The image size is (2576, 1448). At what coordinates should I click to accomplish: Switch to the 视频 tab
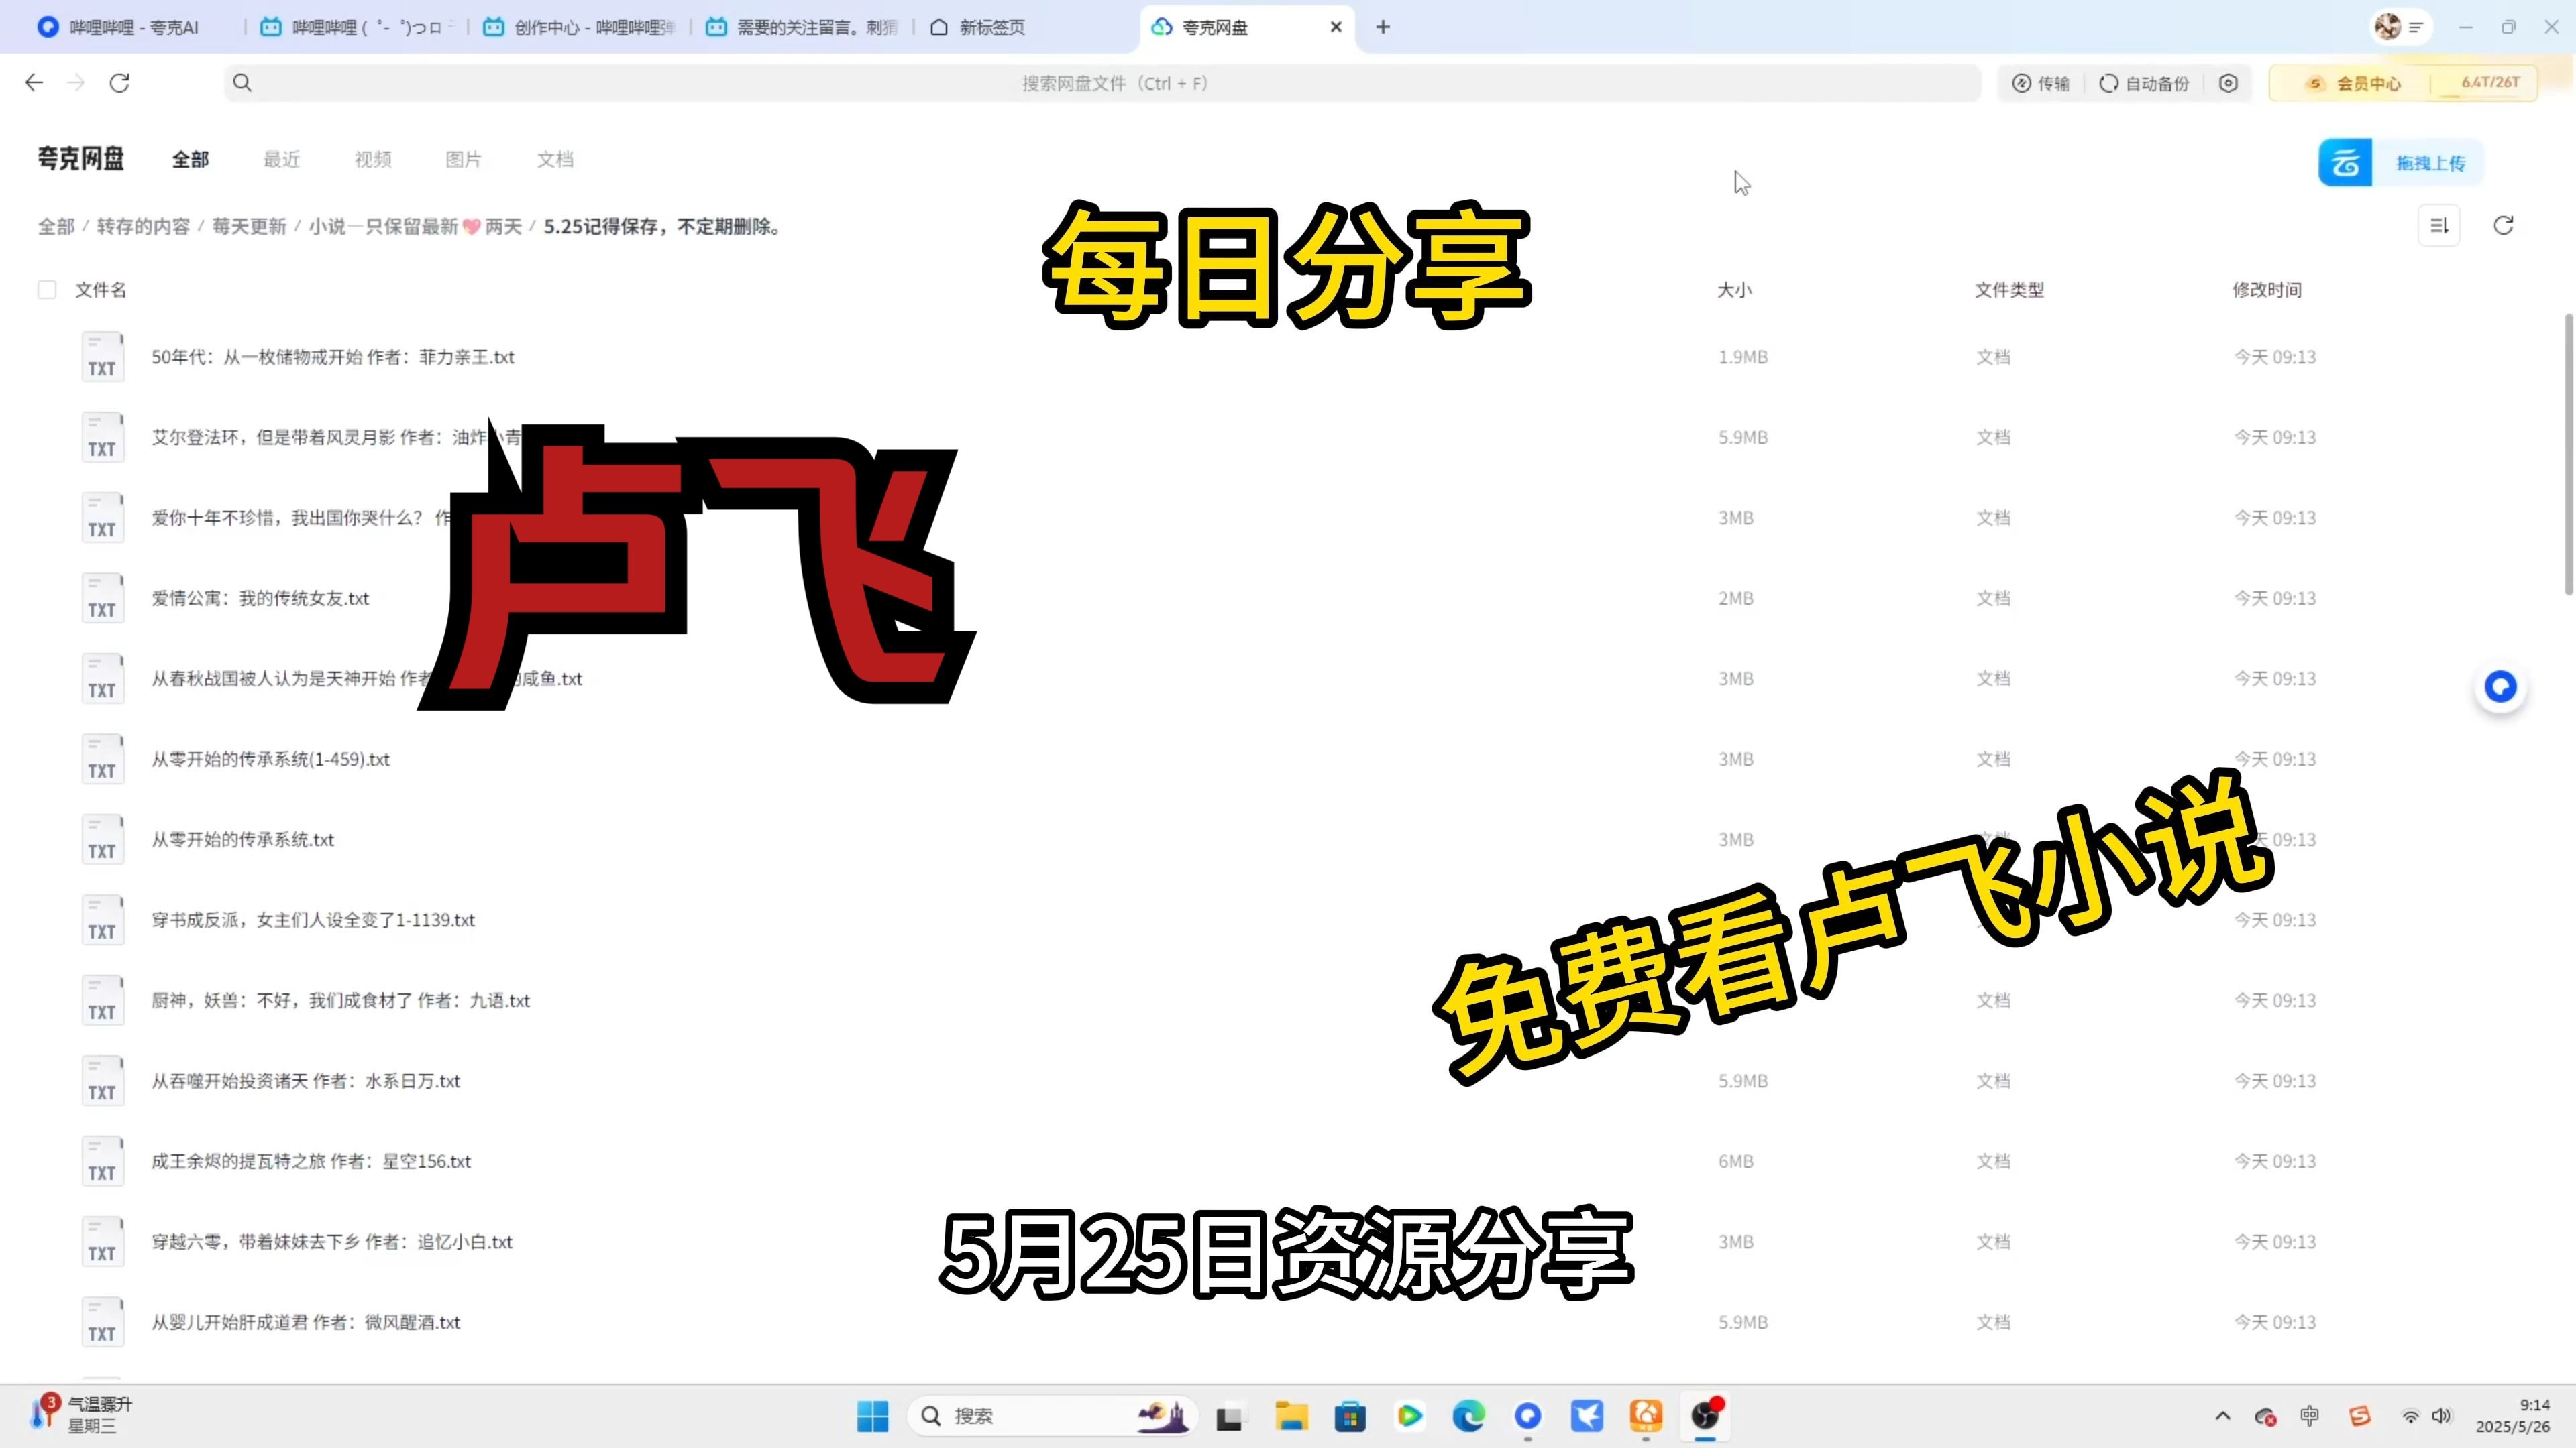click(x=373, y=160)
